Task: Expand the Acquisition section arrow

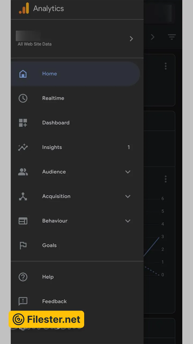Action: pyautogui.click(x=128, y=196)
